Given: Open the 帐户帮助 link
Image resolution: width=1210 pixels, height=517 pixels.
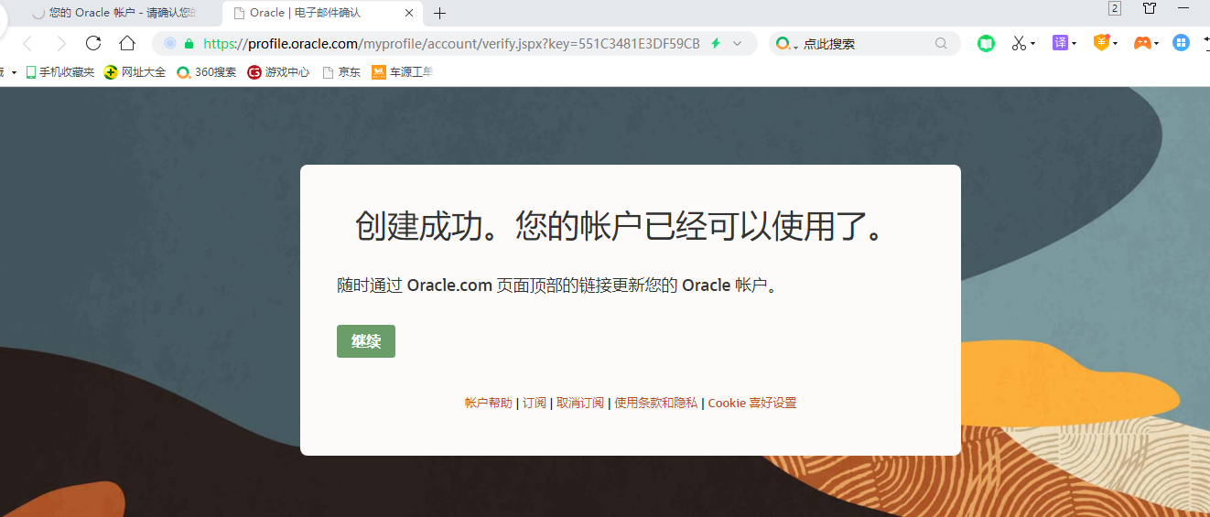Looking at the screenshot, I should 489,403.
